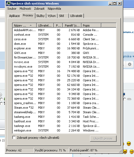Switch to the Výkon tab
The image size is (134, 157).
[52, 16]
